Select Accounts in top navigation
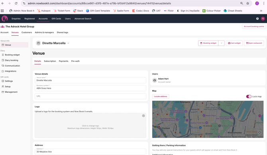The height and width of the screenshot is (155, 267). tap(43, 19)
